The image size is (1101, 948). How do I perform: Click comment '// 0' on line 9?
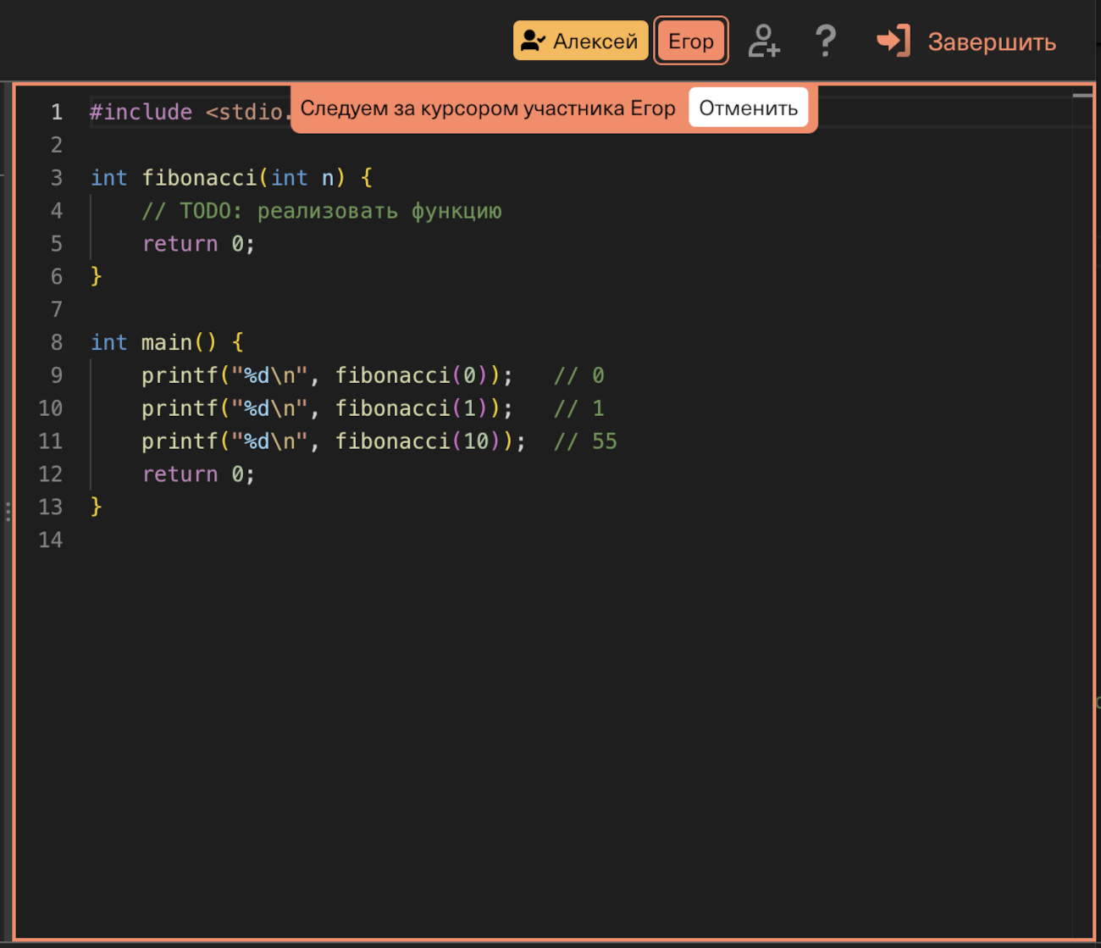(579, 375)
